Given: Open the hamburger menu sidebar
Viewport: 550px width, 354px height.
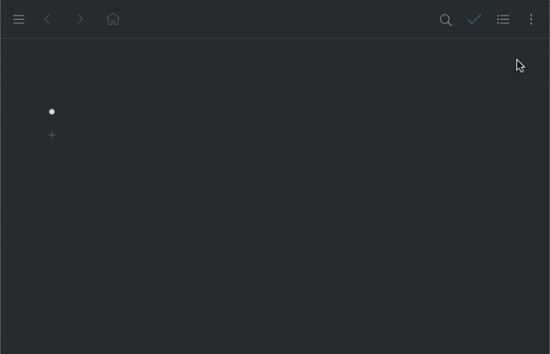Looking at the screenshot, I should (x=19, y=20).
